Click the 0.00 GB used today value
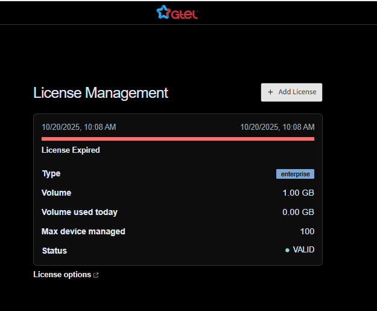 298,213
